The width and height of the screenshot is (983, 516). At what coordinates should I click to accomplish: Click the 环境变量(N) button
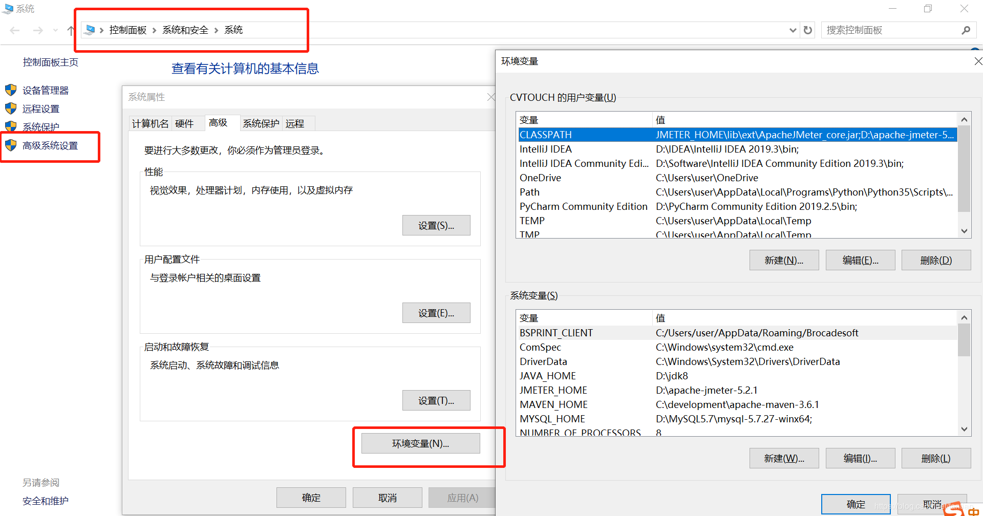point(420,443)
